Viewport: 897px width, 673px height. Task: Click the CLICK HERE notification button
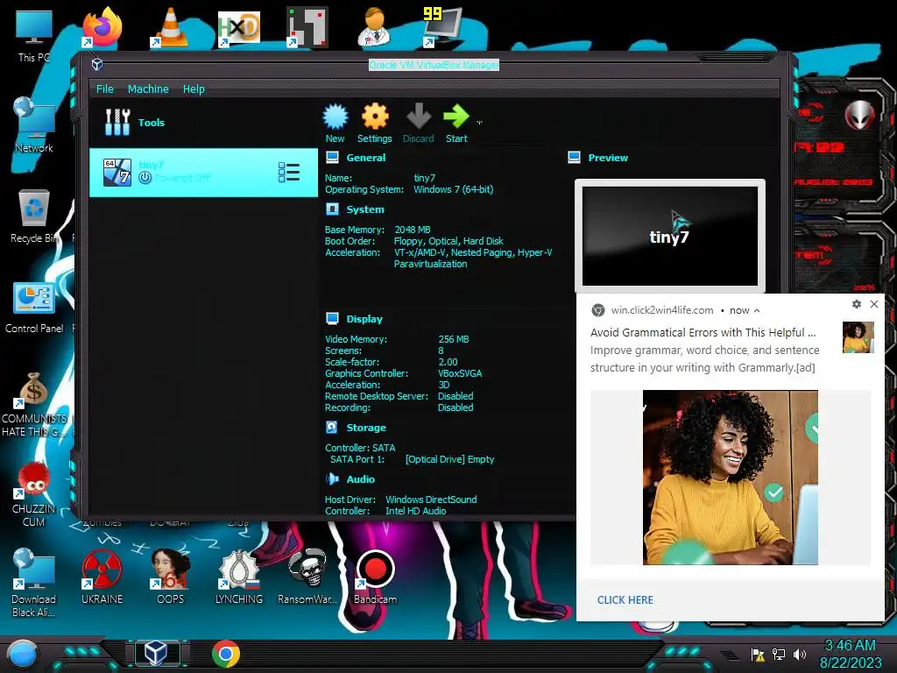(625, 599)
